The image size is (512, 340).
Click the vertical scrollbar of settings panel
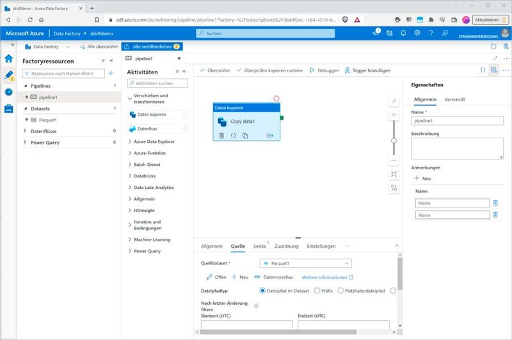tap(400, 273)
